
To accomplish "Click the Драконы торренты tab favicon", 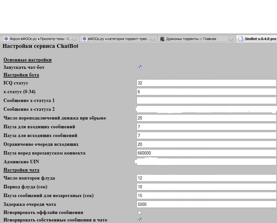I will [x=162, y=39].
